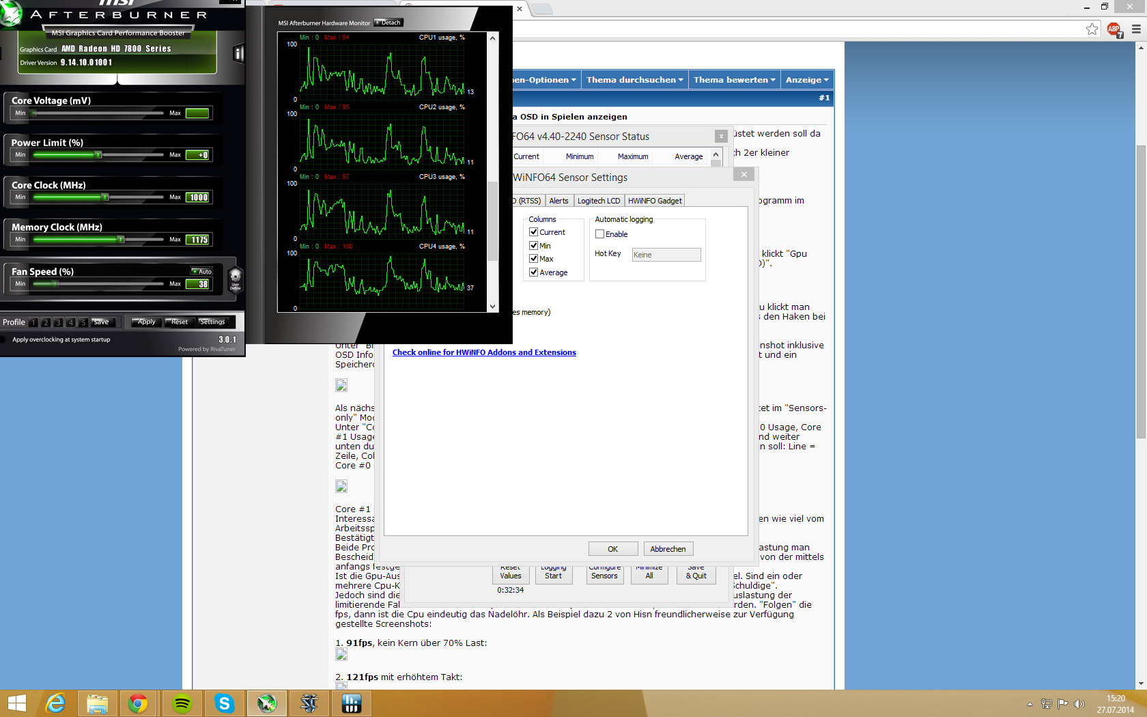Toggle Fan Speed Auto mode
1147x717 pixels.
pos(201,271)
